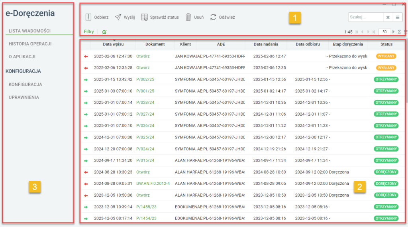Click the Sigma summary icon
The width and height of the screenshot is (408, 227).
point(399,32)
